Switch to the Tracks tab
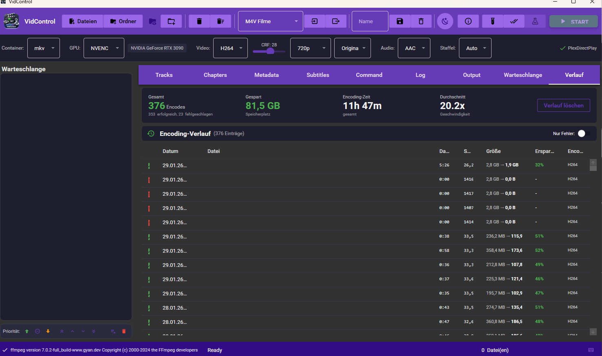Image resolution: width=602 pixels, height=356 pixels. coord(164,75)
